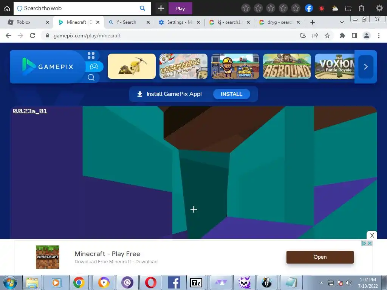This screenshot has width=387, height=290.
Task: Click the AdChoices triangle icon
Action: click(364, 244)
